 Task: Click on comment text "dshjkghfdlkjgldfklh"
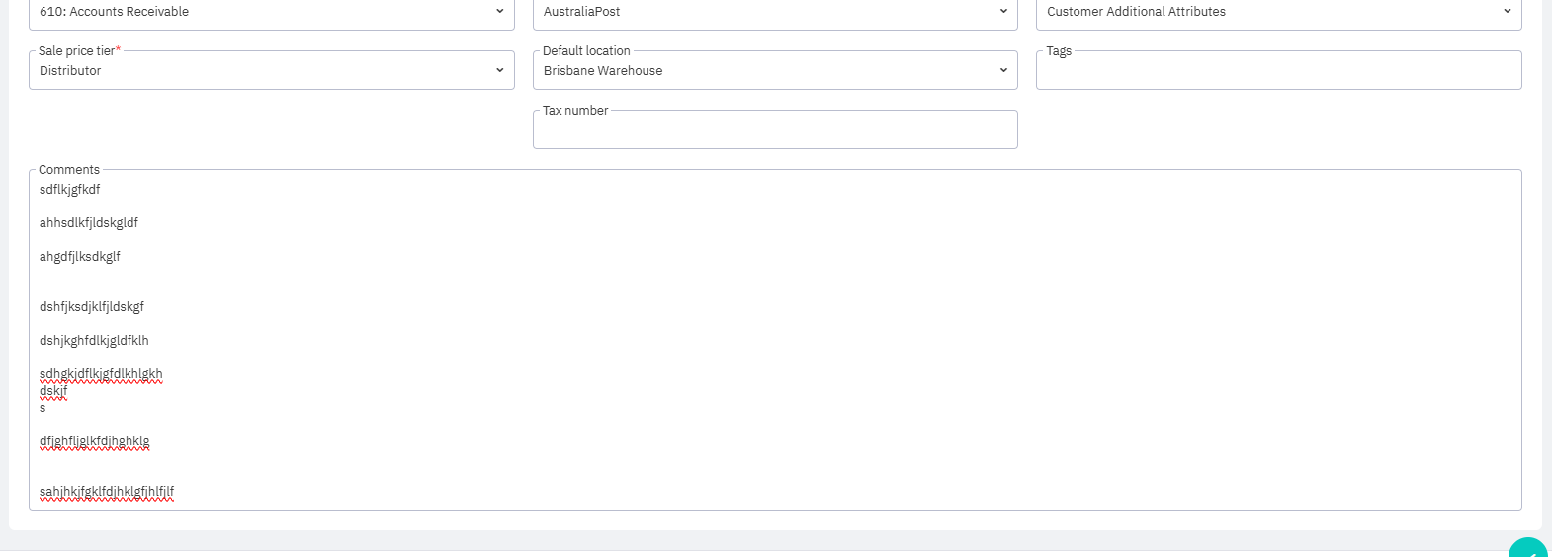coord(94,341)
